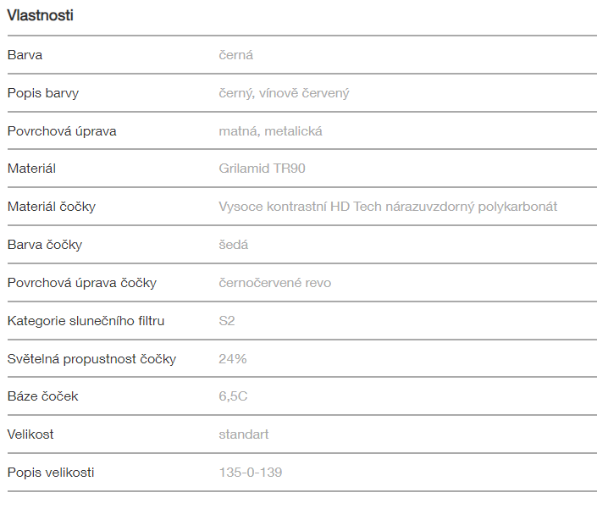This screenshot has width=597, height=509.
Task: Select the šedá lens color value
Action: [x=233, y=245]
